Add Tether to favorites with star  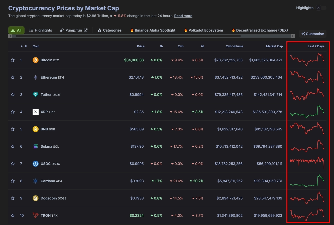point(13,95)
